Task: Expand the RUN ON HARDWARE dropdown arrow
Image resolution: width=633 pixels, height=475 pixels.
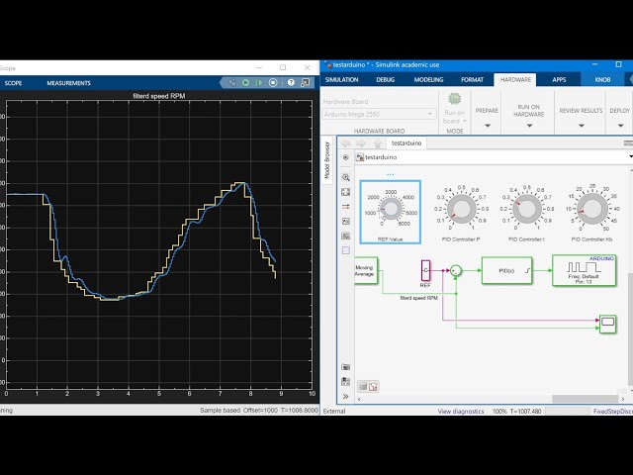Action: pyautogui.click(x=529, y=126)
